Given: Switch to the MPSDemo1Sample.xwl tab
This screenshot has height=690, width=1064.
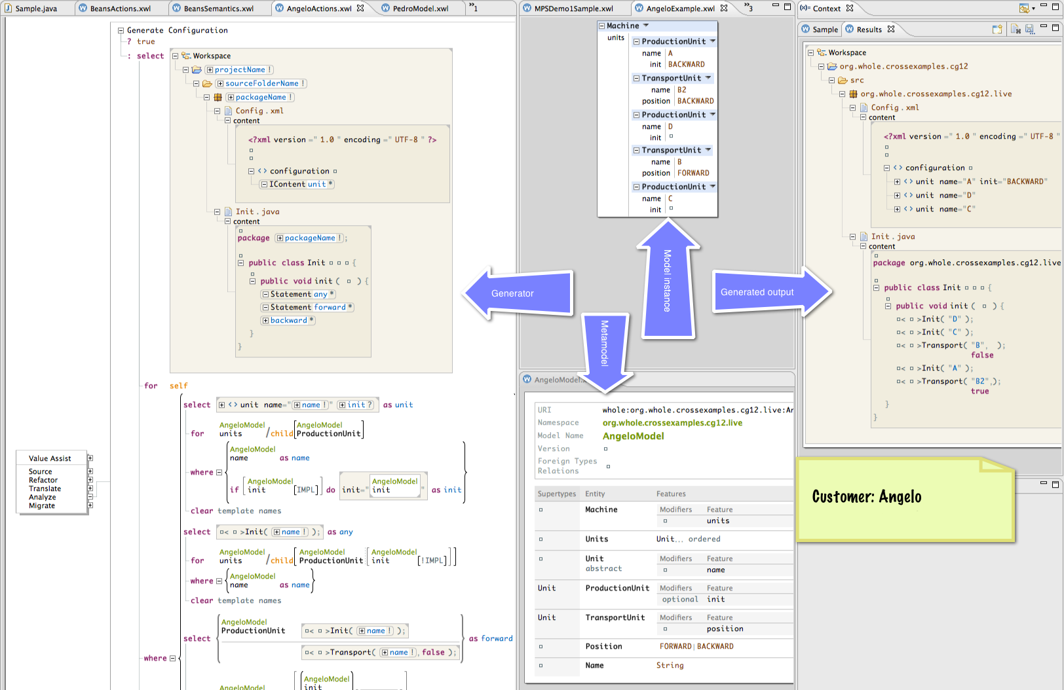Looking at the screenshot, I should [573, 9].
